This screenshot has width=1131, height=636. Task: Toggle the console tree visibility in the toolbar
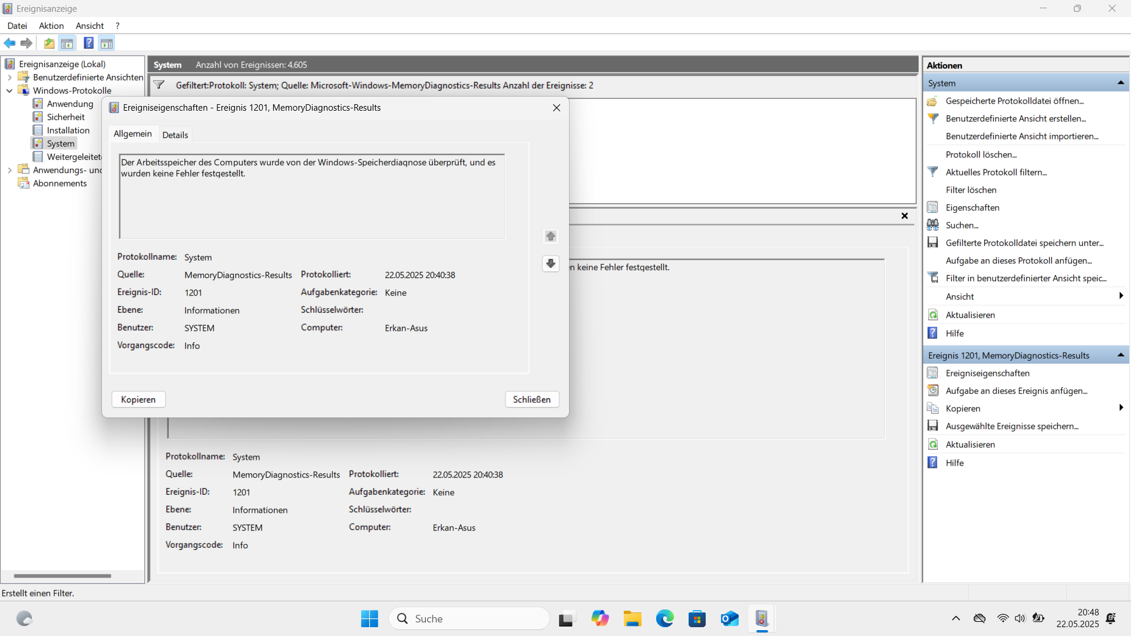pyautogui.click(x=67, y=43)
